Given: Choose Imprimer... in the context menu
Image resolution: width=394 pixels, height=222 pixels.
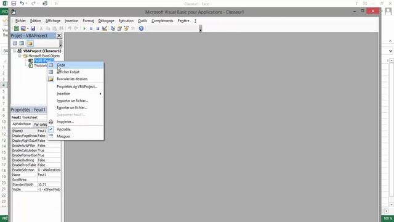Looking at the screenshot, I should pyautogui.click(x=76, y=122).
